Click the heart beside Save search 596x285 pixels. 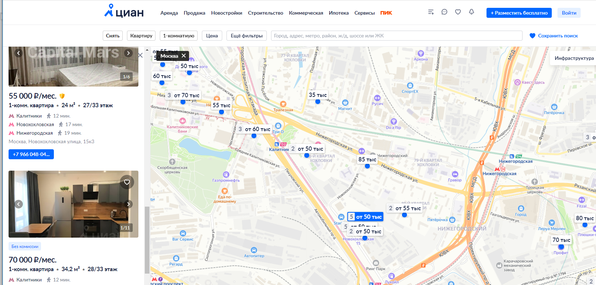[x=533, y=36]
